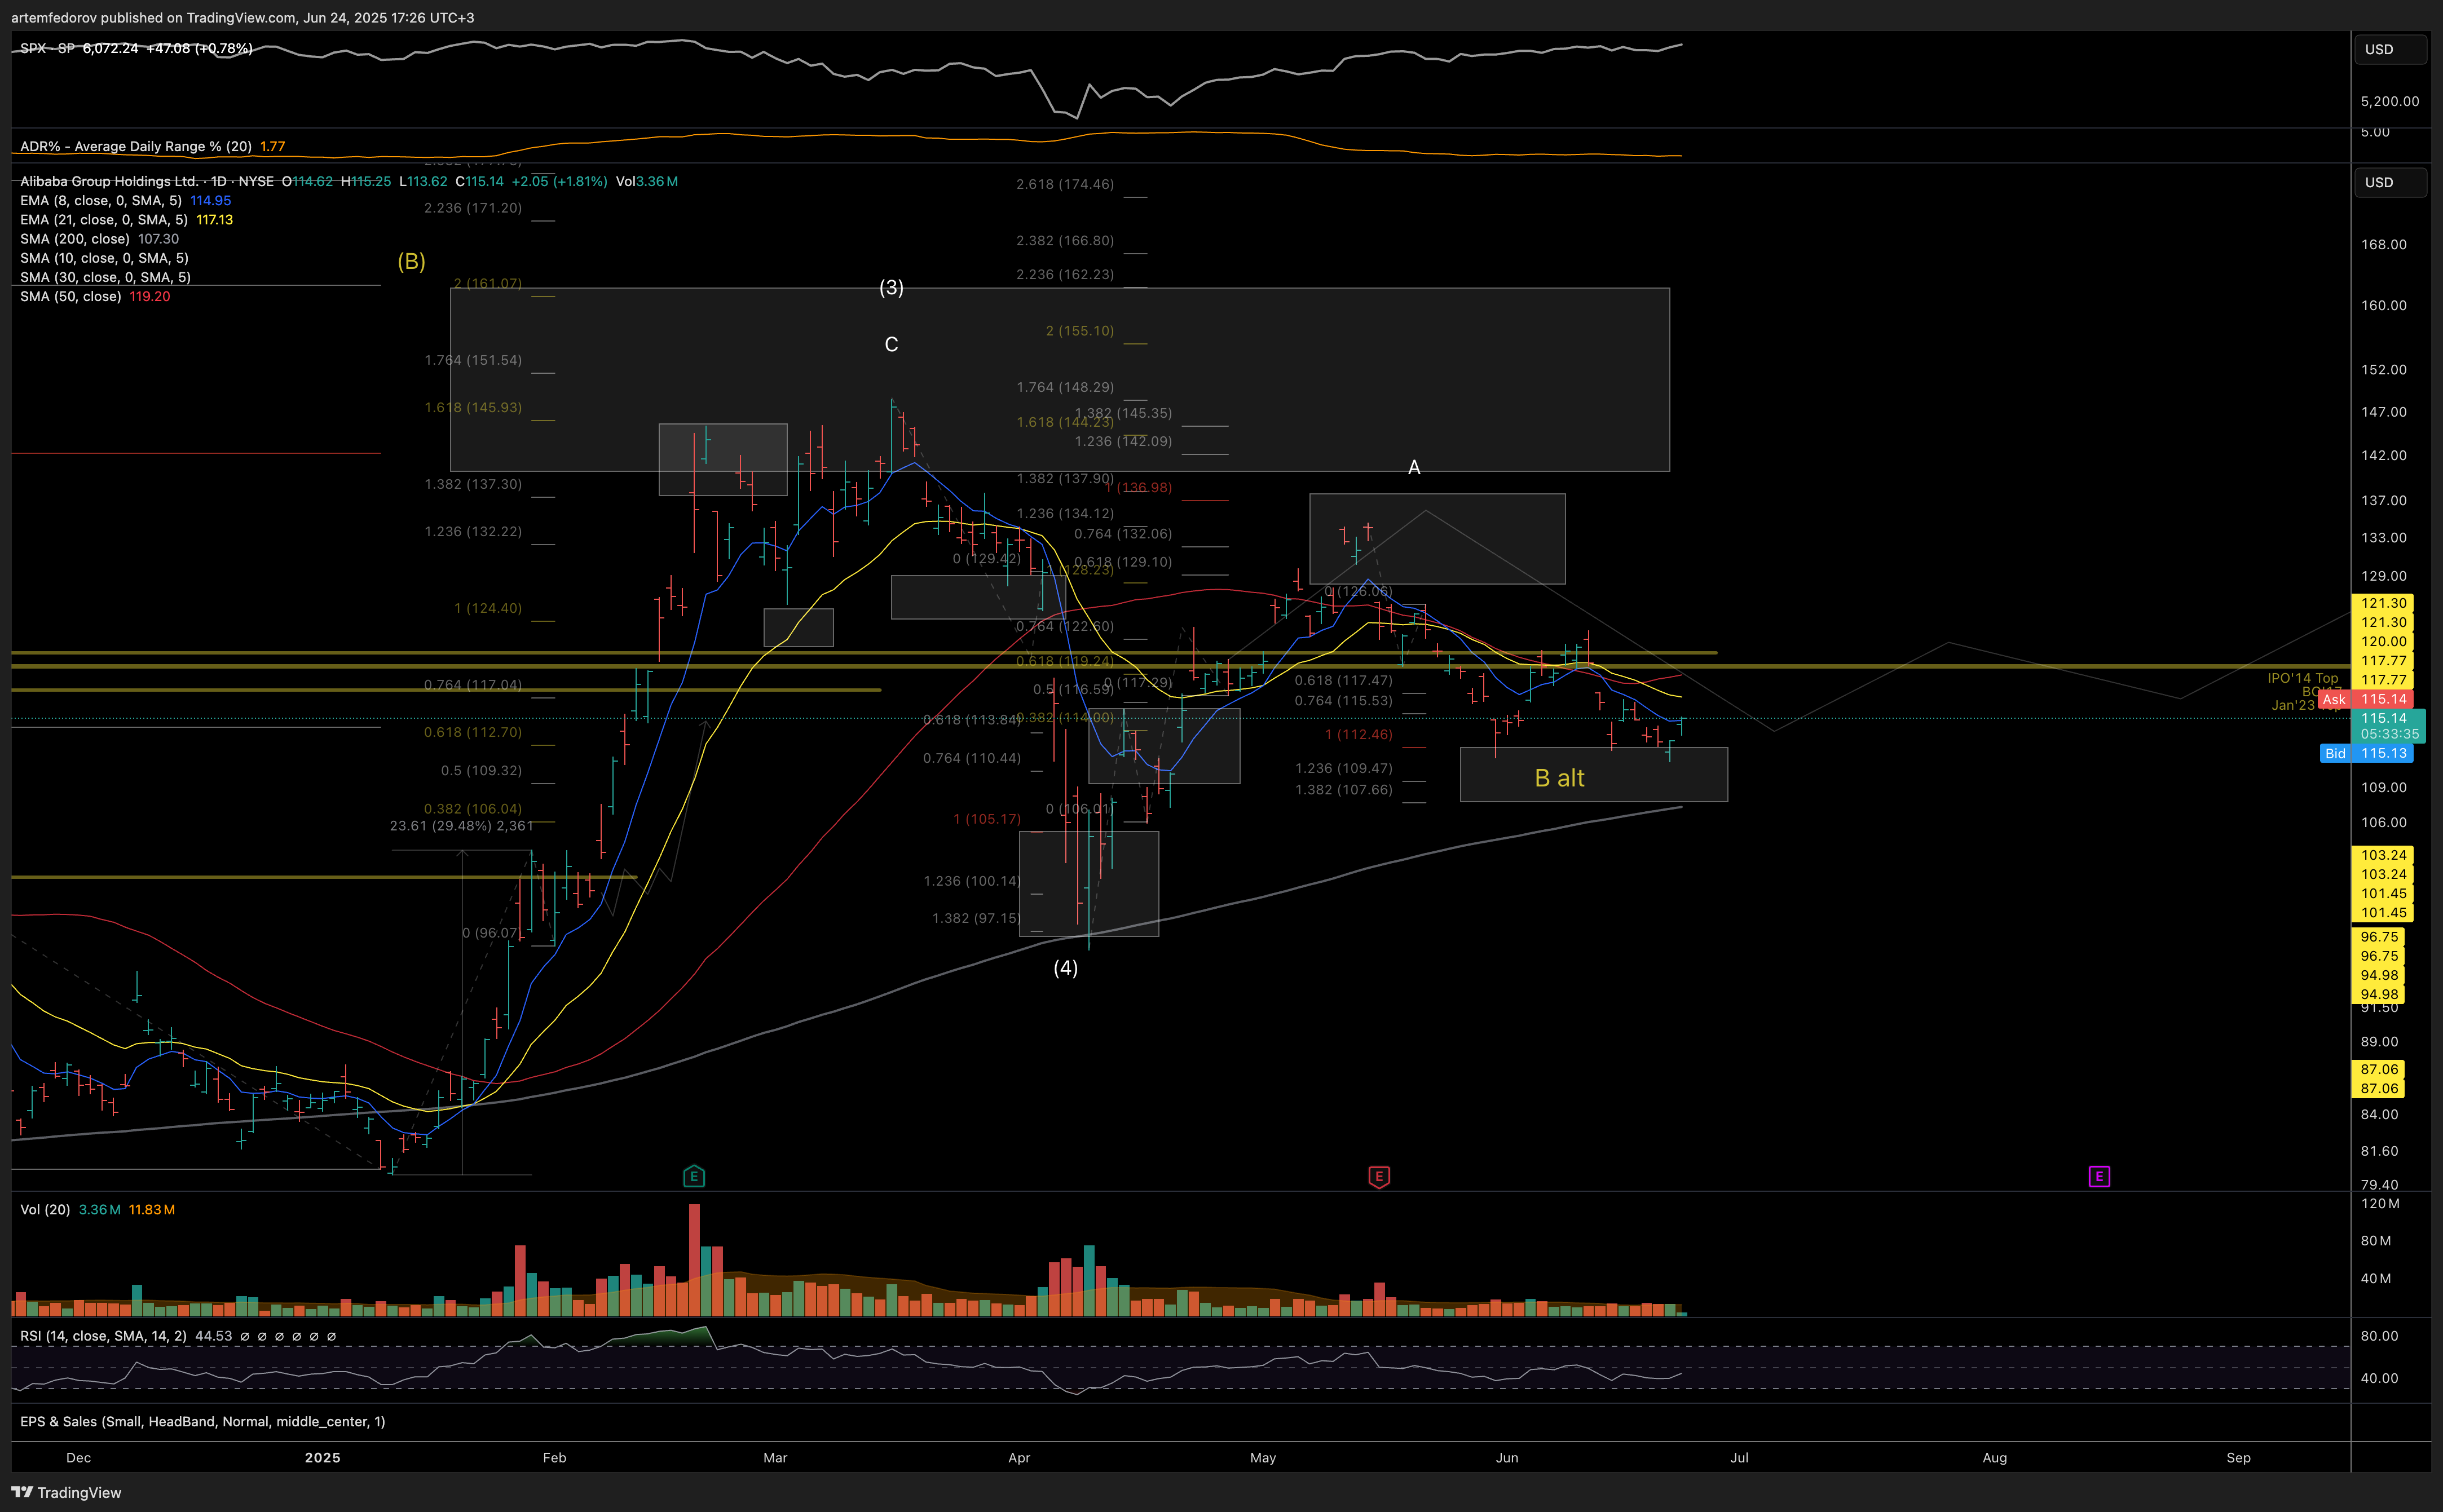Image resolution: width=2443 pixels, height=1512 pixels.
Task: Select the IPO'14 Top level label
Action: (x=2303, y=678)
